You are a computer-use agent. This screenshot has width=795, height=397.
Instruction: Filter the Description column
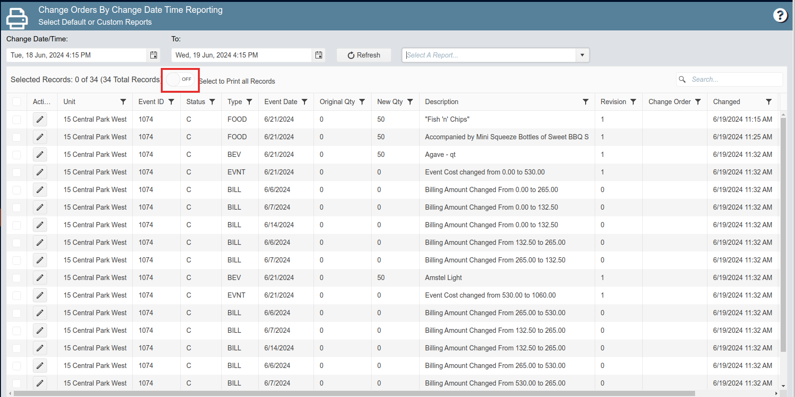tap(586, 102)
